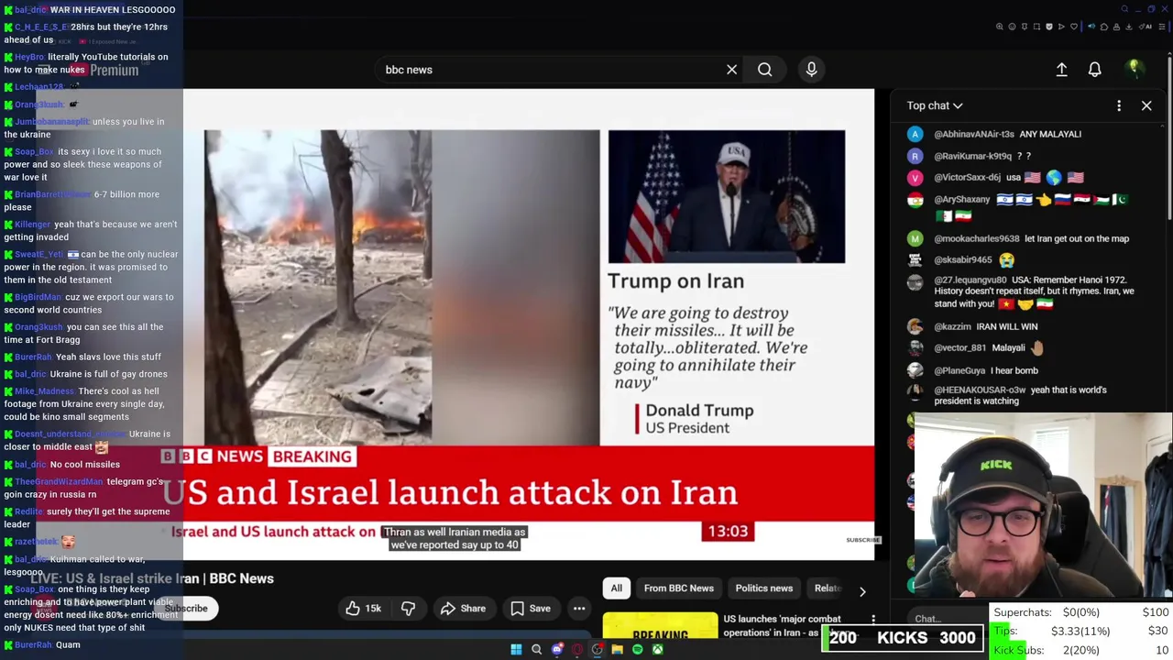
Task: Open Spotify from the taskbar
Action: tap(638, 649)
